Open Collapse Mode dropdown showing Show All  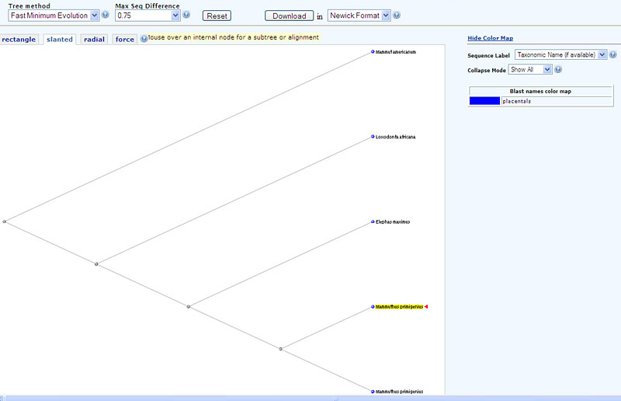pos(530,69)
